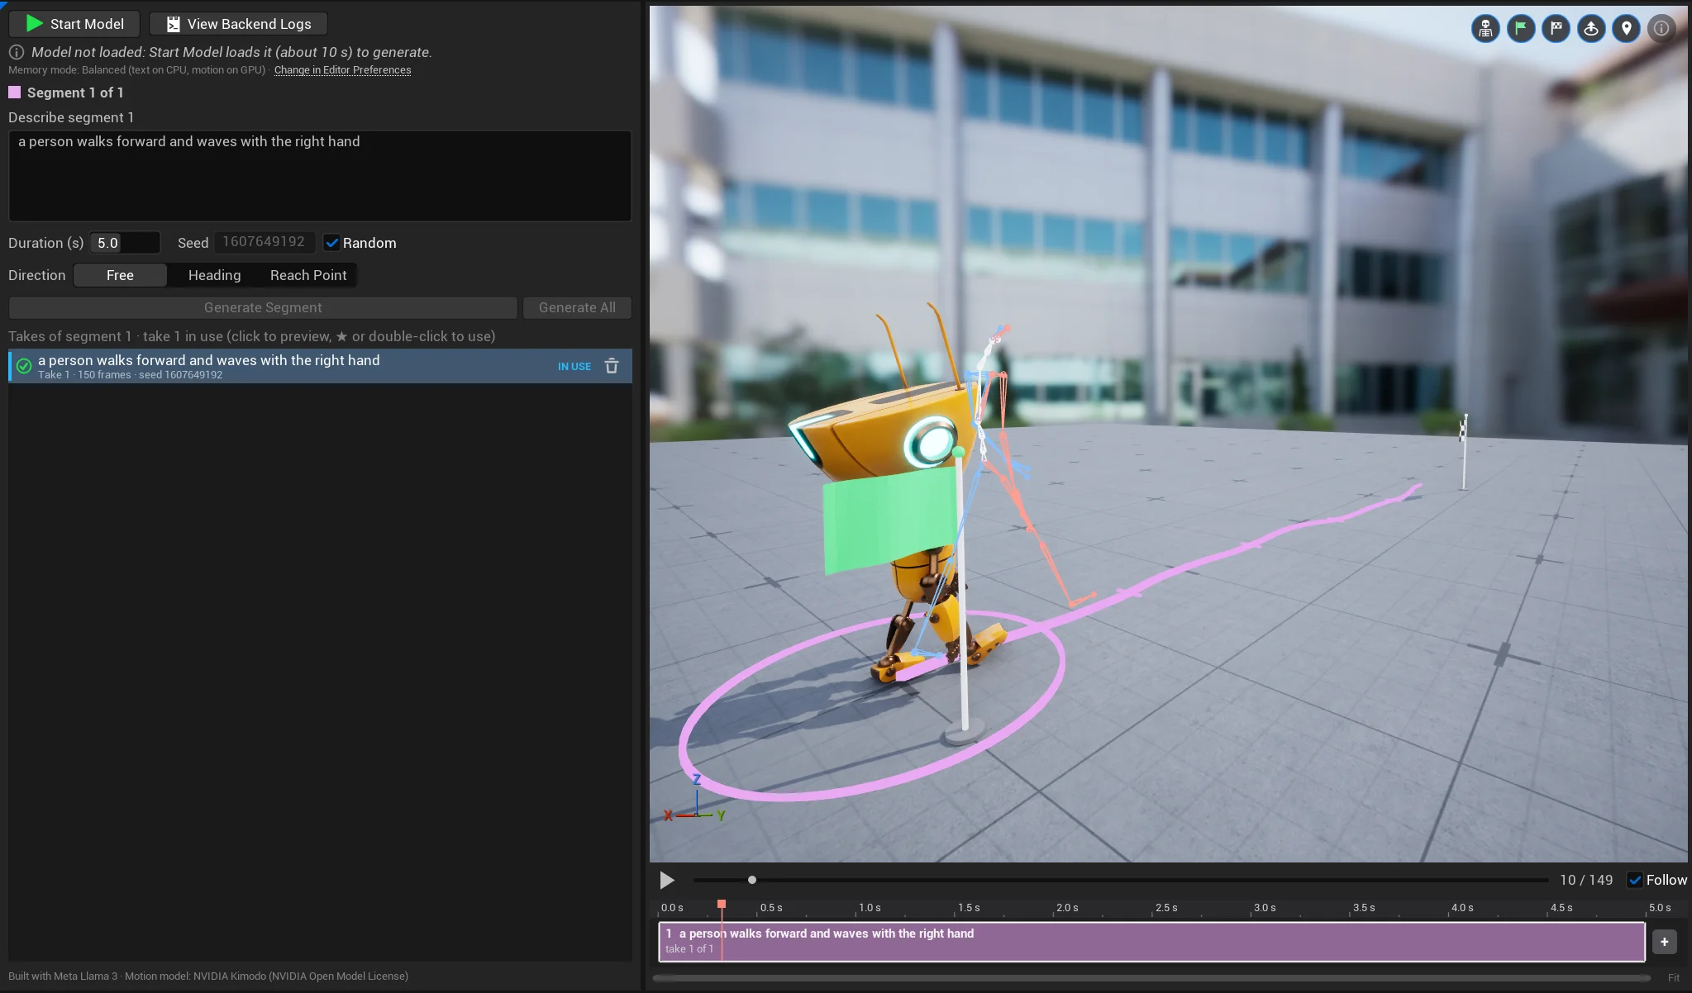Select Reach Point direction mode
The width and height of the screenshot is (1692, 993).
coord(308,275)
